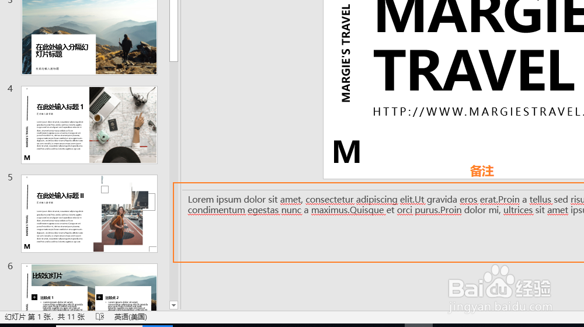Click the vertical MARGIE'S TRAVEL text on the slide
The width and height of the screenshot is (584, 327).
pos(346,53)
